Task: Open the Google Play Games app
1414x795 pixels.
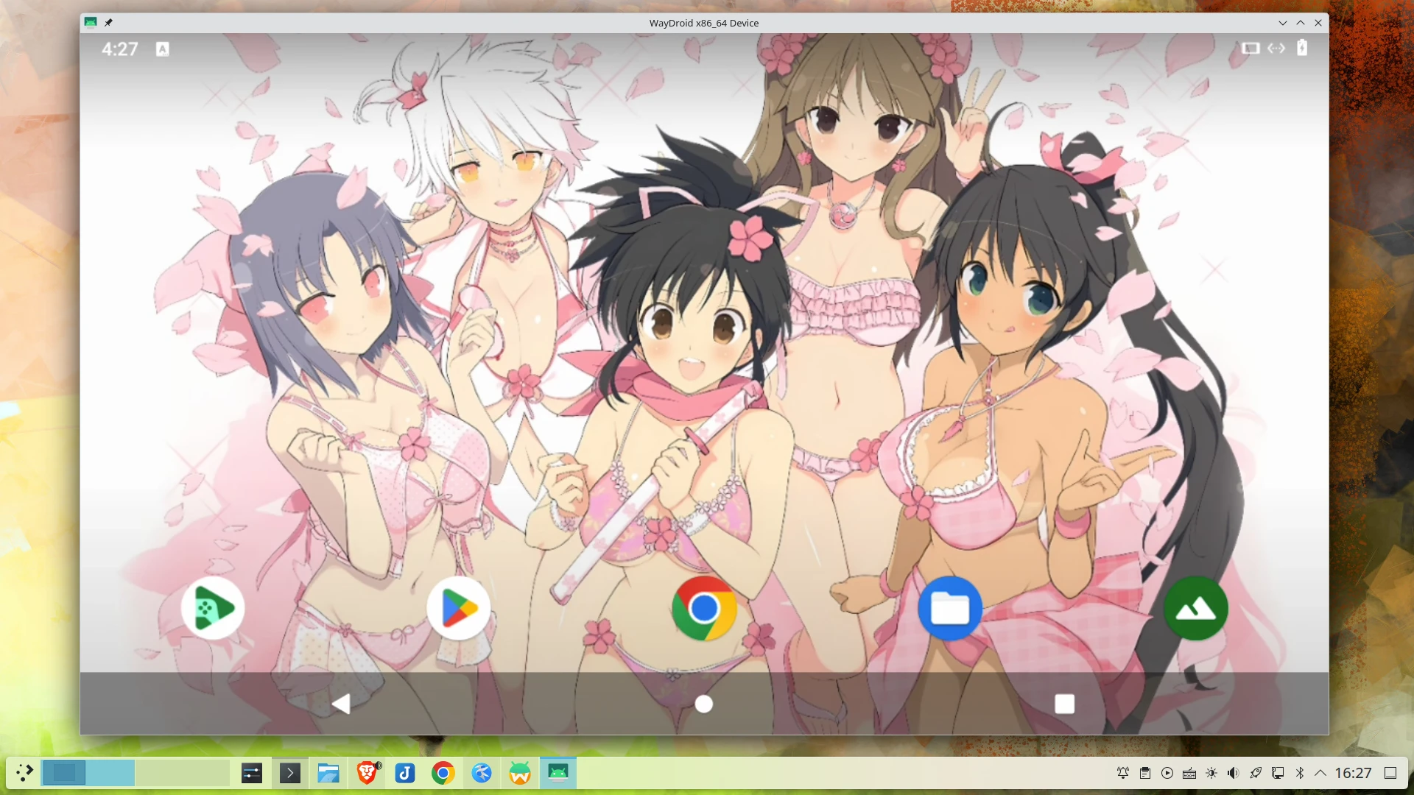Action: 213,608
